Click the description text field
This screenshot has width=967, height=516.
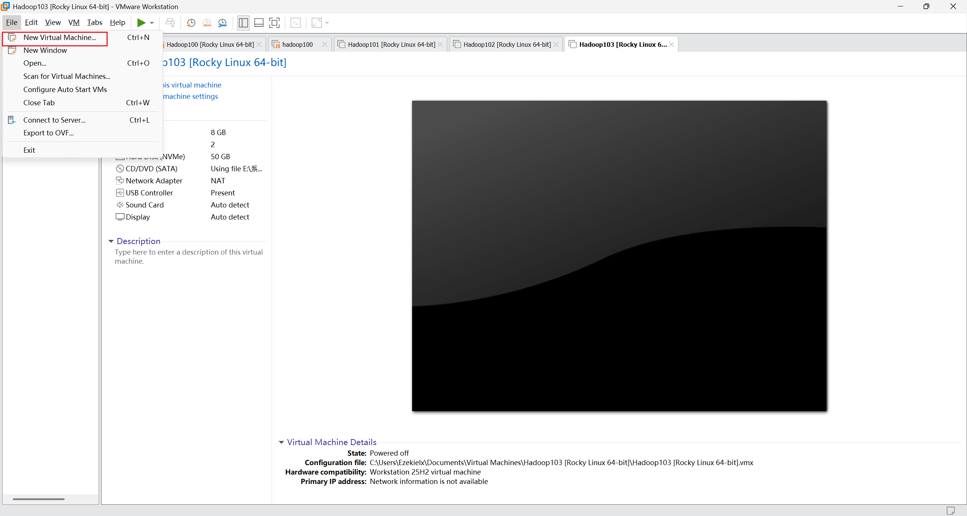coord(189,257)
